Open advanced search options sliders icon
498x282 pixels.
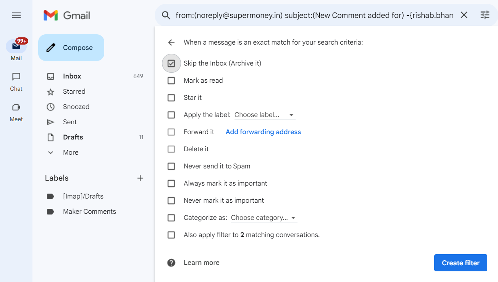[485, 15]
